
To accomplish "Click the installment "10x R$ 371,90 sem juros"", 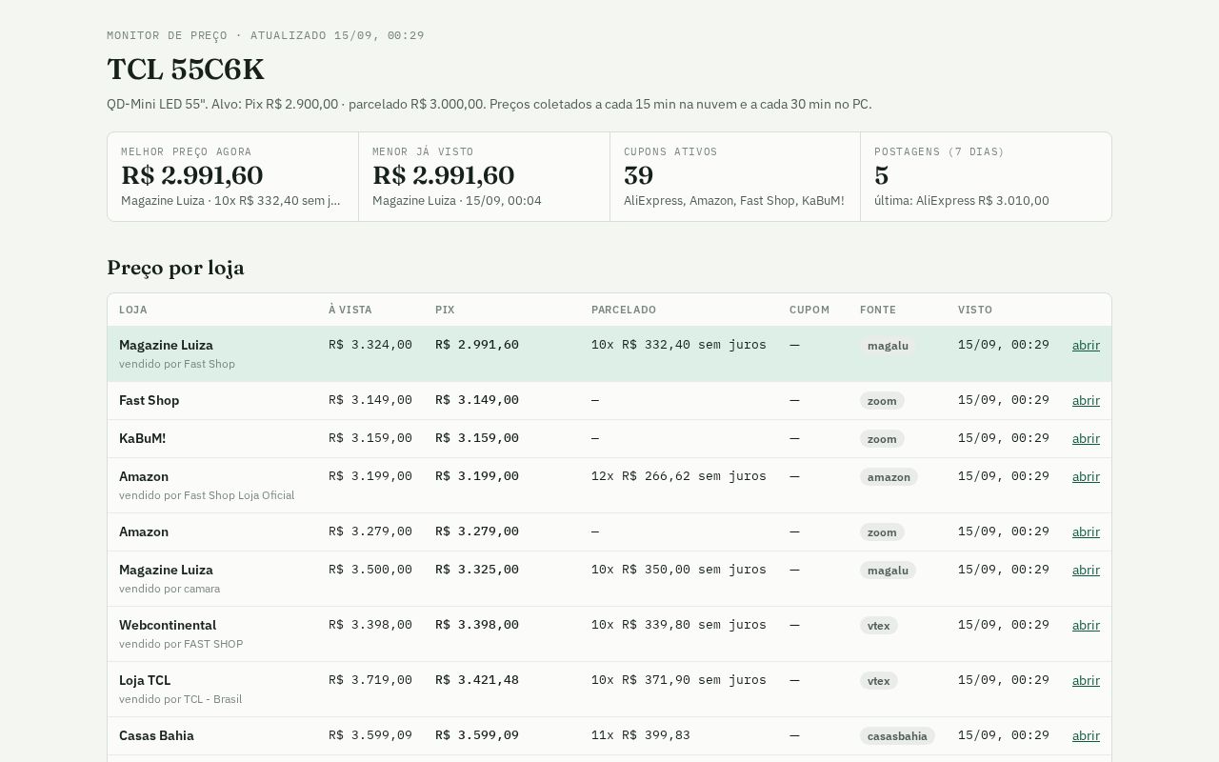I will click(x=679, y=680).
